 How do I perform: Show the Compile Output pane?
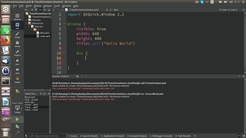click(137, 136)
